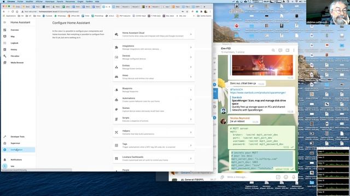Open File editor in the sidebar

click(x=18, y=56)
